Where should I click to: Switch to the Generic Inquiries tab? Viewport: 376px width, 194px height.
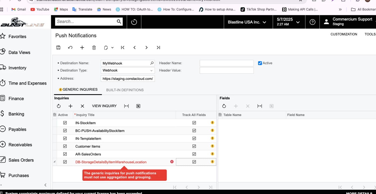click(x=78, y=90)
